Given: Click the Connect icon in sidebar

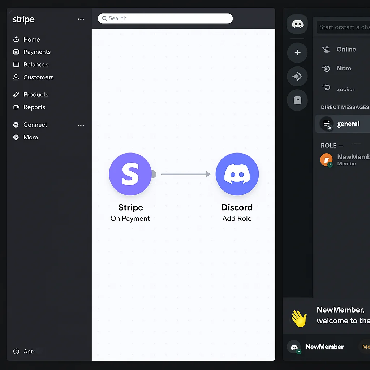Looking at the screenshot, I should (x=16, y=125).
